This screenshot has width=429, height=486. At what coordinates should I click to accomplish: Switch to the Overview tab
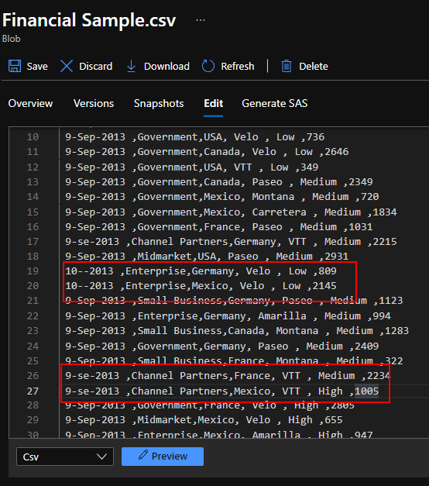click(x=30, y=103)
